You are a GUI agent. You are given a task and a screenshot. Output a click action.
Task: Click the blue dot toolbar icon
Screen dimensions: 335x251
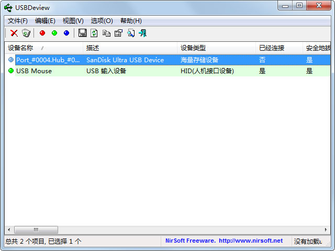(66, 33)
